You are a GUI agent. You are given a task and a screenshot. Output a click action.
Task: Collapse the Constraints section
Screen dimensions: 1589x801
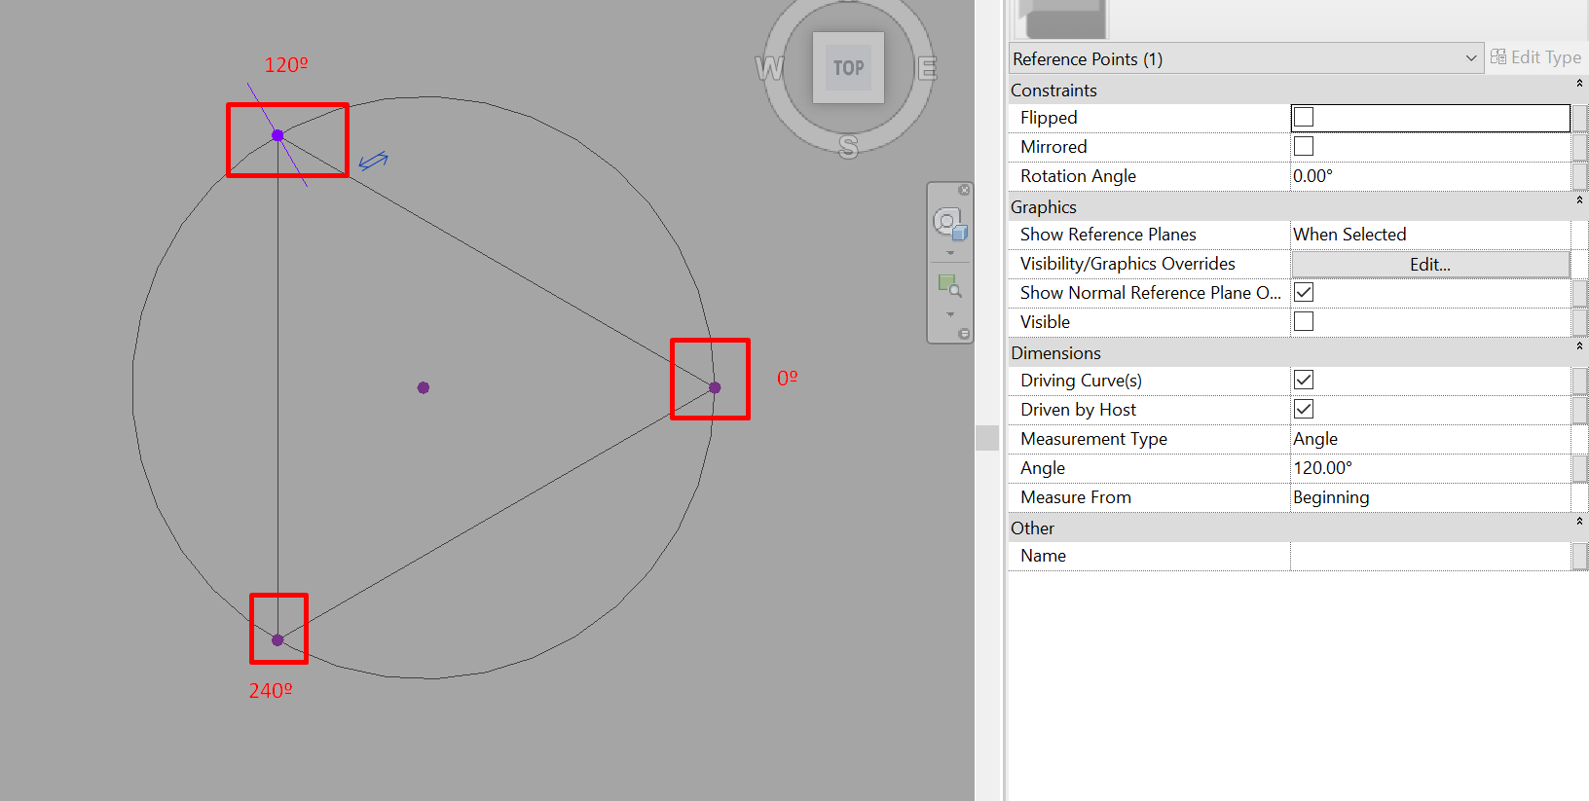pos(1579,84)
